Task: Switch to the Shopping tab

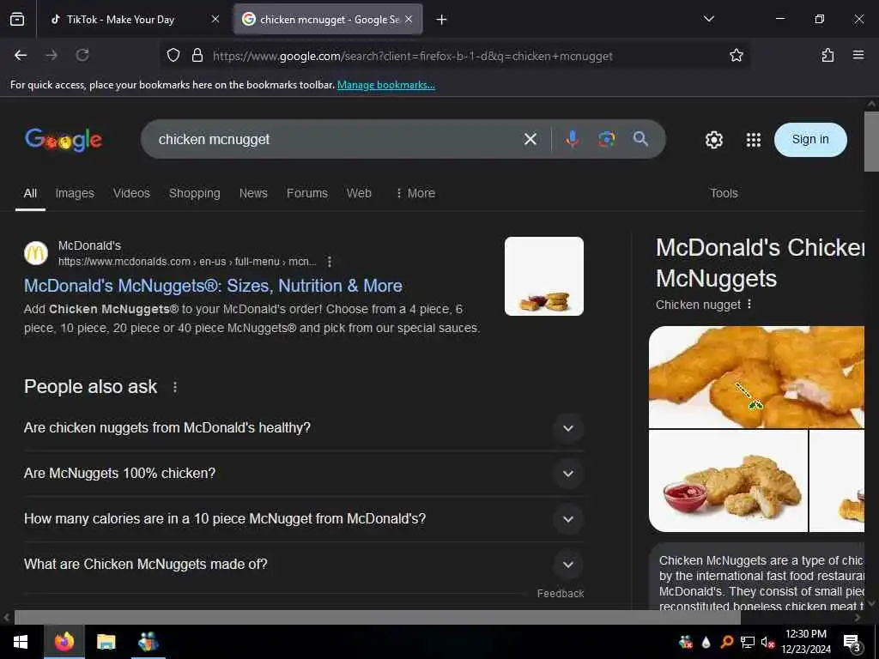Action: click(195, 193)
